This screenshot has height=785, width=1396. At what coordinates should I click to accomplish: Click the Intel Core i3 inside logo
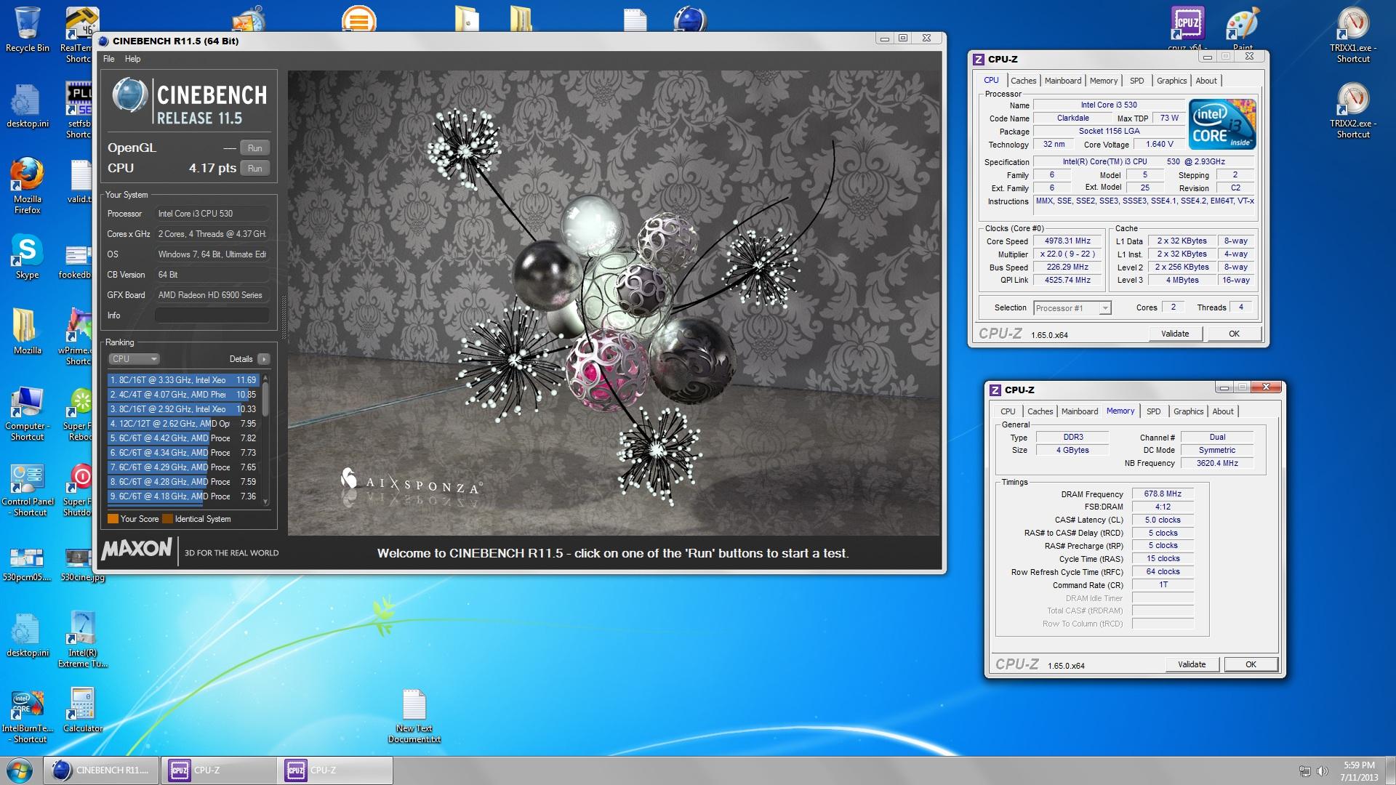tap(1222, 124)
